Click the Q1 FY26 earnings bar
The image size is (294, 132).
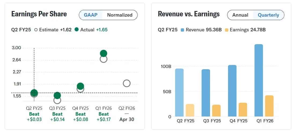click(269, 106)
